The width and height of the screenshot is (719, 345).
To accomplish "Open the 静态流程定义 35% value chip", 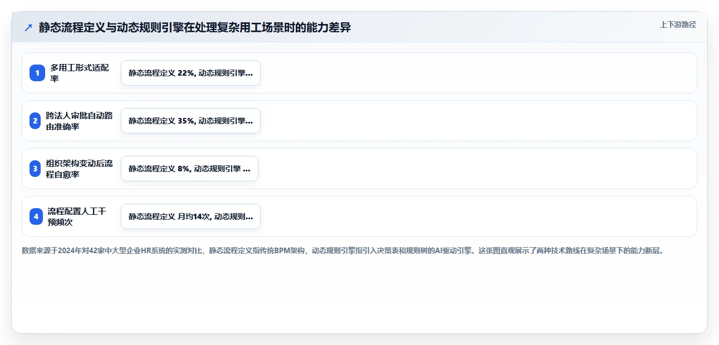I will (x=190, y=121).
